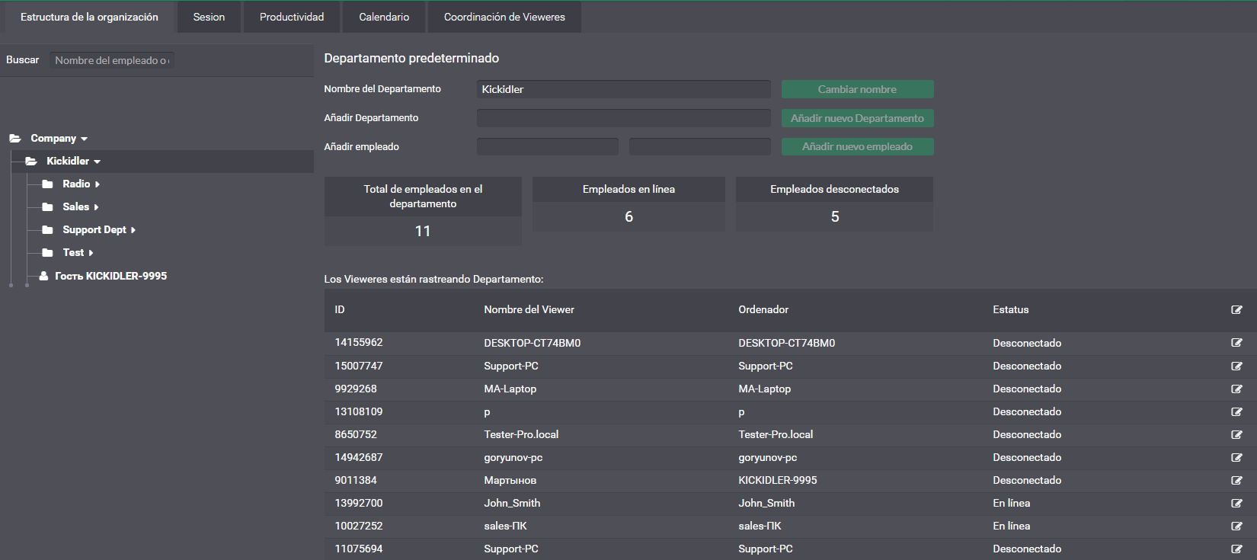The height and width of the screenshot is (560, 1257).
Task: Click Añadir nuevo empleado button
Action: pyautogui.click(x=857, y=146)
